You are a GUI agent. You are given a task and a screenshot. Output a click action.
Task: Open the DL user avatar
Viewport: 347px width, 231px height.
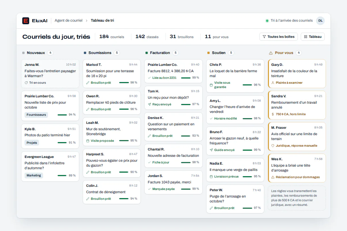pos(320,21)
